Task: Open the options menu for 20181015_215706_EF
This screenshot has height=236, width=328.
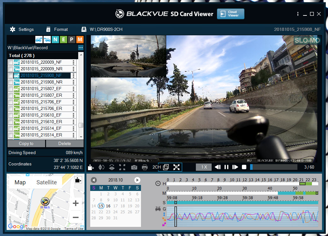Action: coord(73,102)
